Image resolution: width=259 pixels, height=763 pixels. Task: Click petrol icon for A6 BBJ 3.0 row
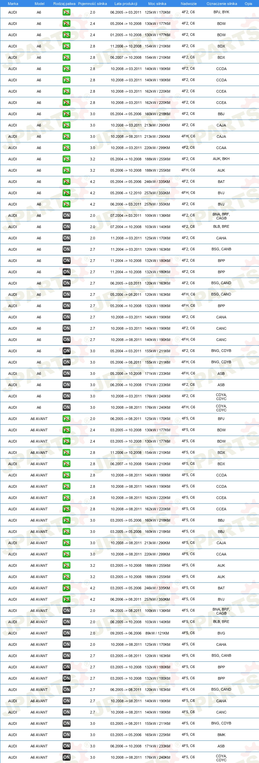pyautogui.click(x=67, y=114)
